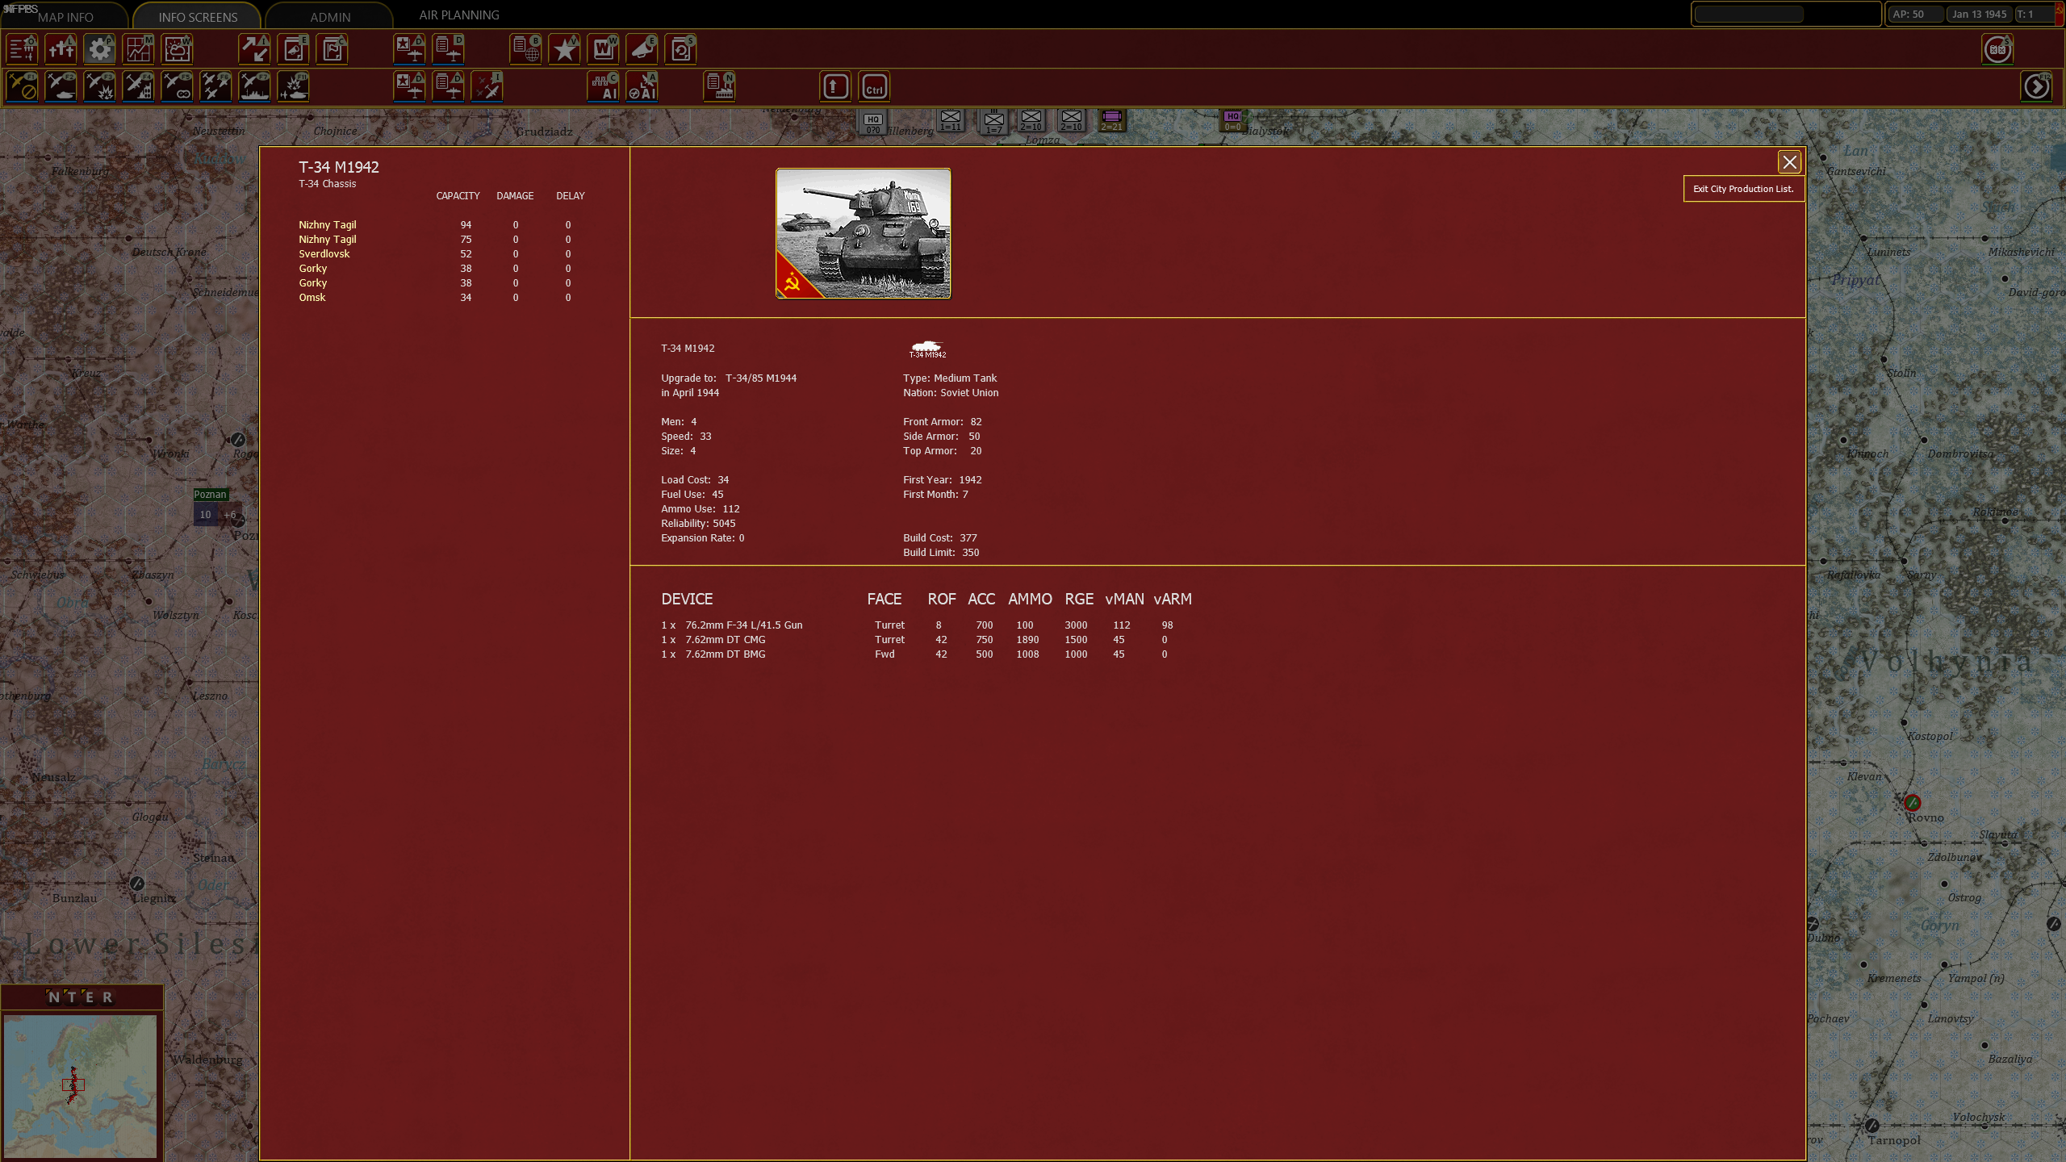
Task: Open the W book icon
Action: [603, 49]
